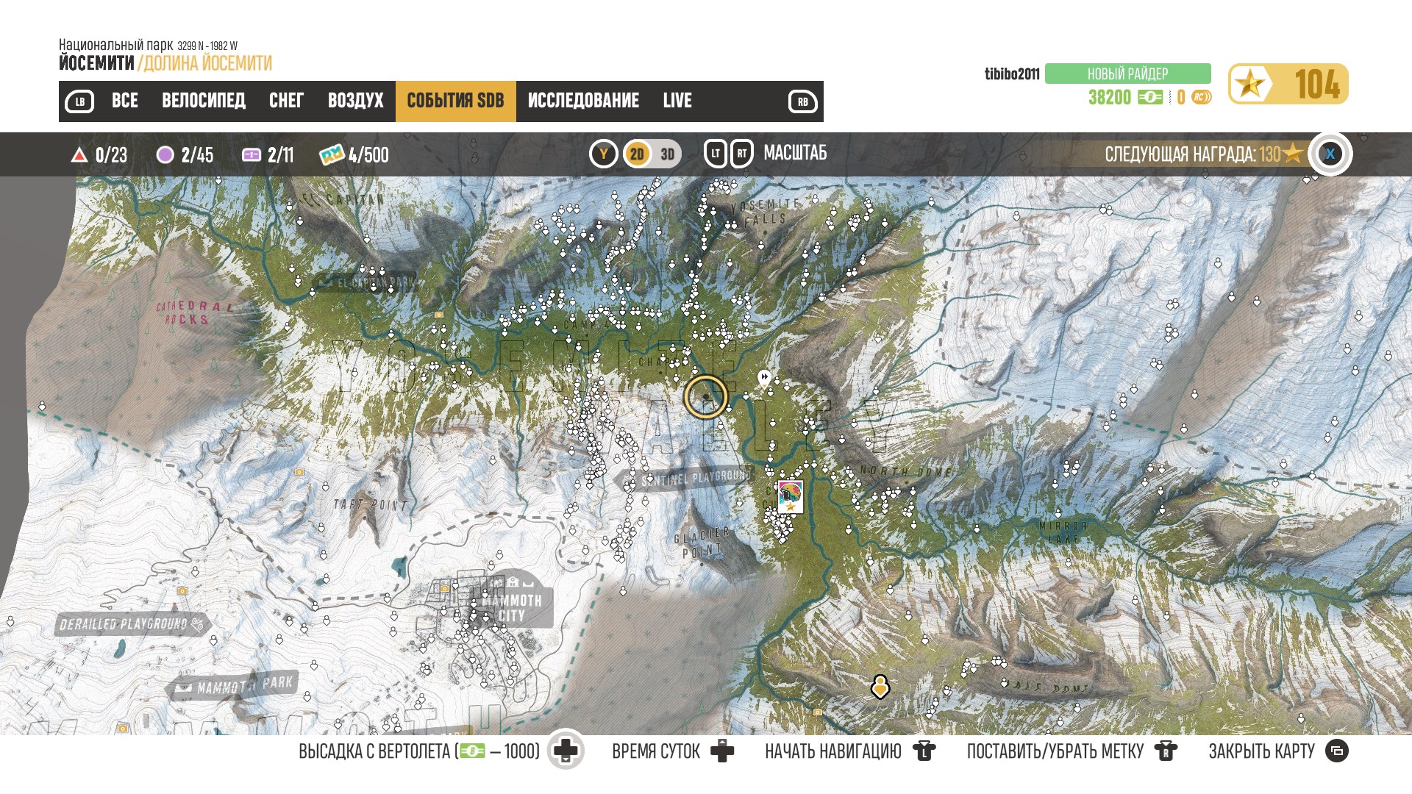Switch map to 2D view

(x=638, y=154)
